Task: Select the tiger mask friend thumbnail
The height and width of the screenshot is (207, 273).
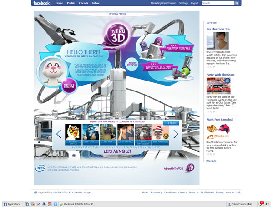Action: click(x=73, y=132)
